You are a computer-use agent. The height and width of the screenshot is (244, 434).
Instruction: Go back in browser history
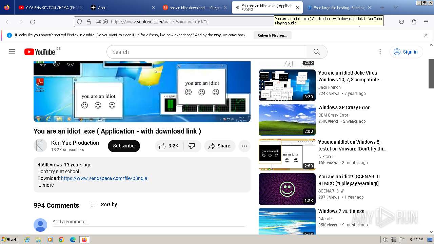pyautogui.click(x=8, y=22)
